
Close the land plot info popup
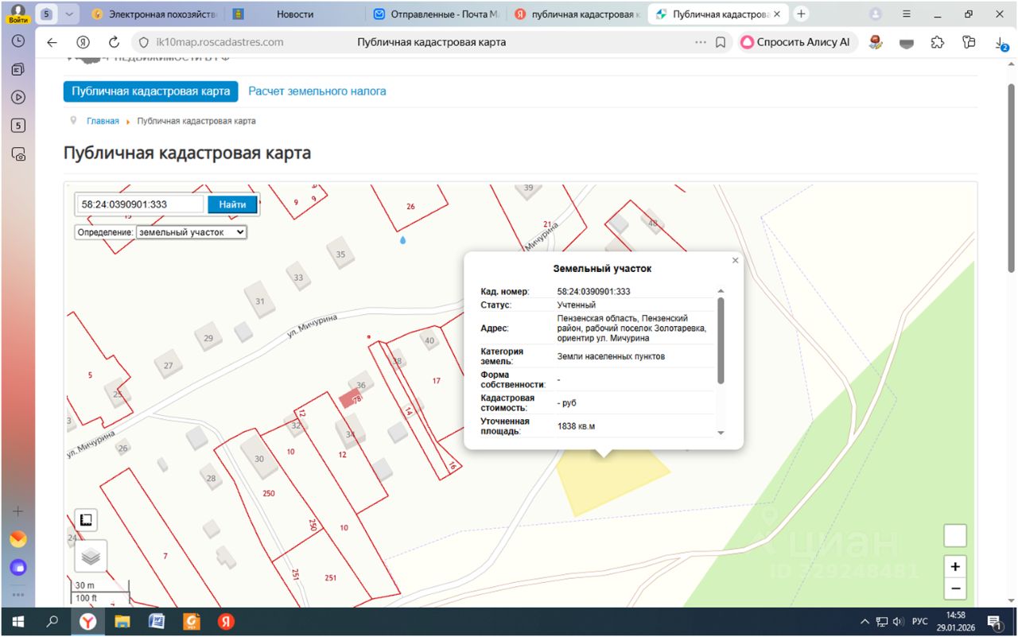click(x=735, y=260)
